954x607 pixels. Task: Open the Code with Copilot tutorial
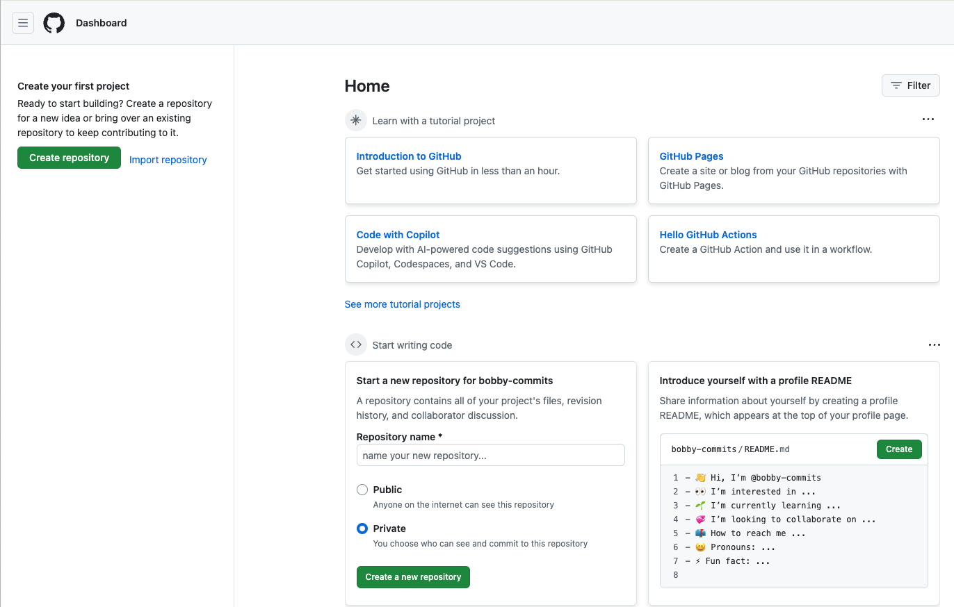coord(398,234)
